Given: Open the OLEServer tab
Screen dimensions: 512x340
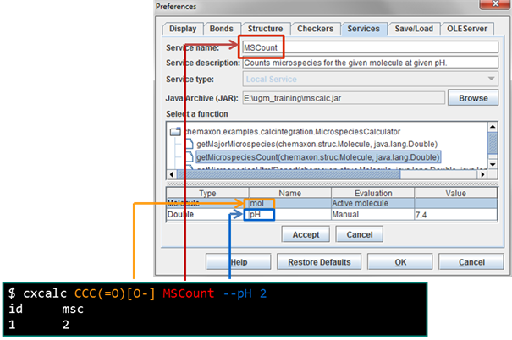Looking at the screenshot, I should click(x=468, y=29).
